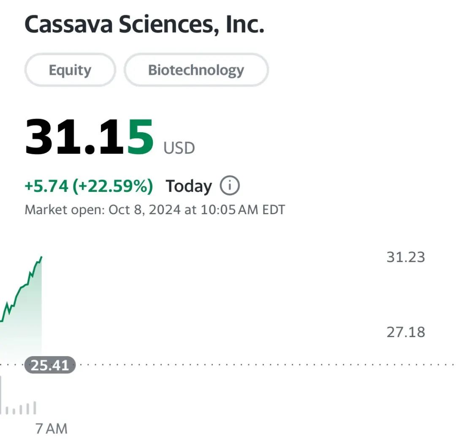Open the Biotechnology category pill
This screenshot has height=447, width=456.
tap(196, 70)
